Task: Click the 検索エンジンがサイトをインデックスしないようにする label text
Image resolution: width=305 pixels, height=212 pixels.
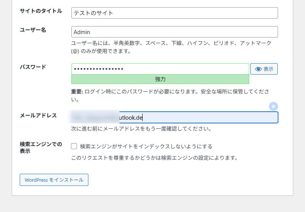Action: (x=146, y=146)
